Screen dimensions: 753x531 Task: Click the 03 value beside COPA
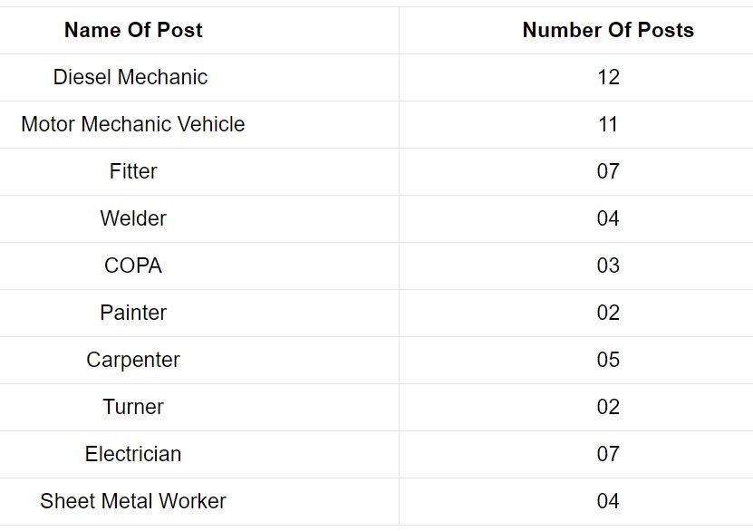point(608,265)
